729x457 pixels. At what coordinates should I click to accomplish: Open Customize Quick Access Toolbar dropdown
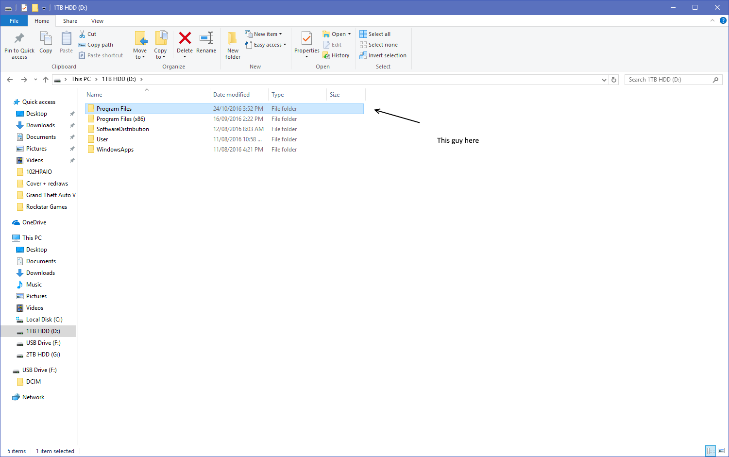[44, 8]
